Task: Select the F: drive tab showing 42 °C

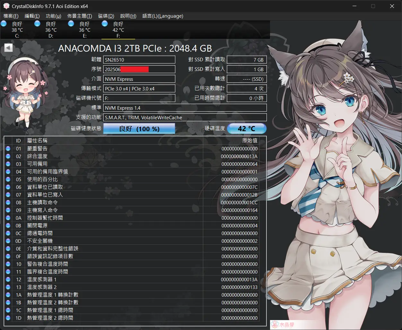Action: coord(118,30)
